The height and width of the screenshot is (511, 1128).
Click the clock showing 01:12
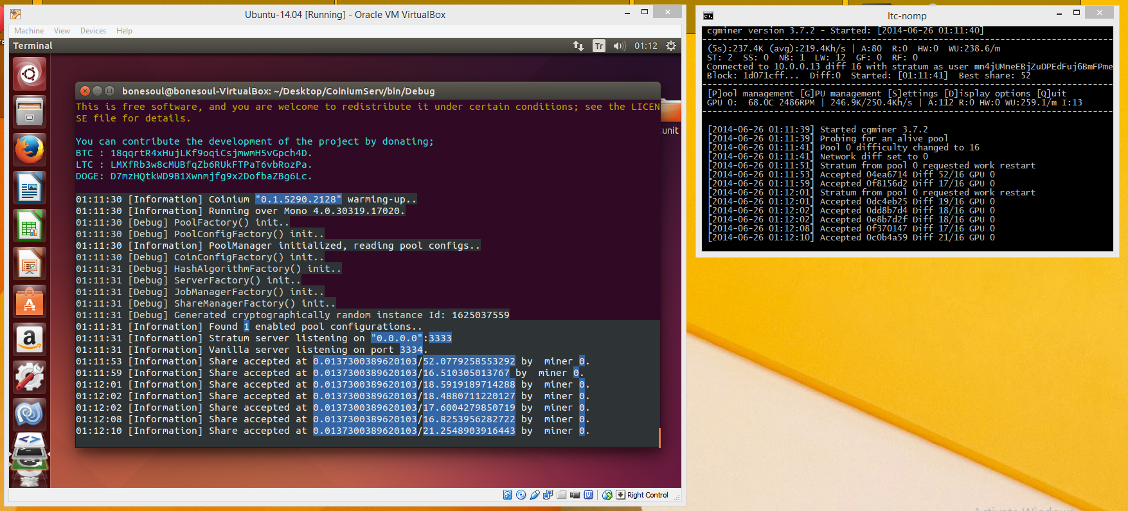[x=646, y=46]
